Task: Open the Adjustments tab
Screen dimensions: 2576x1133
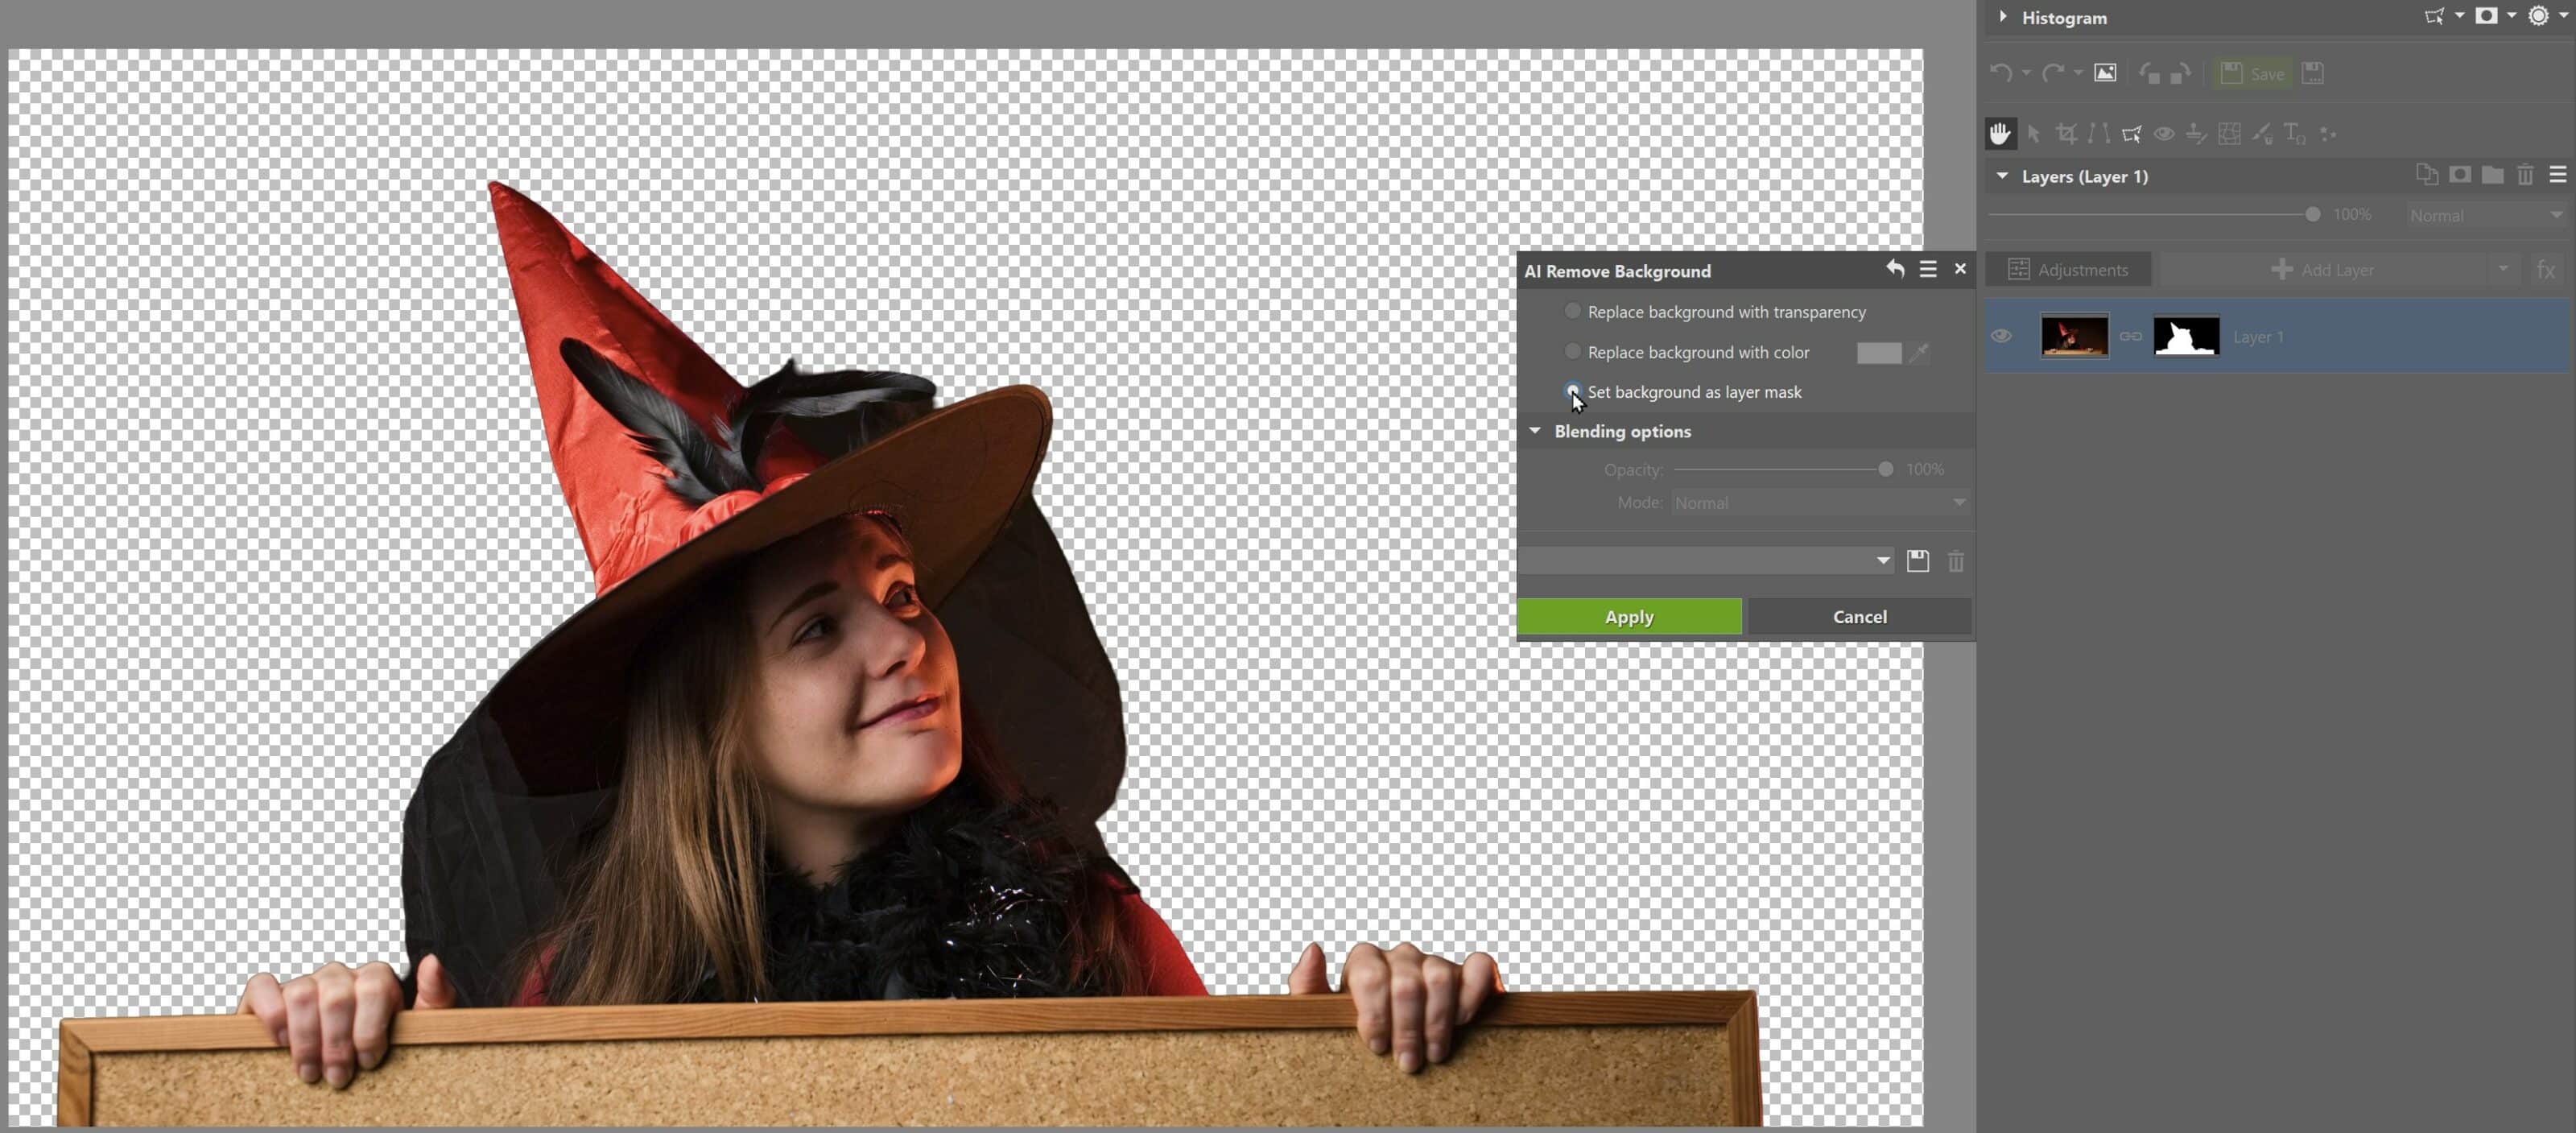Action: click(x=2068, y=269)
